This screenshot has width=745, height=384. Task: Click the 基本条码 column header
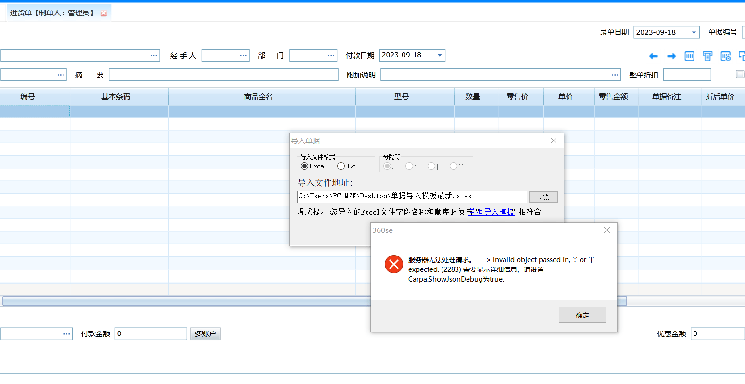coord(119,96)
